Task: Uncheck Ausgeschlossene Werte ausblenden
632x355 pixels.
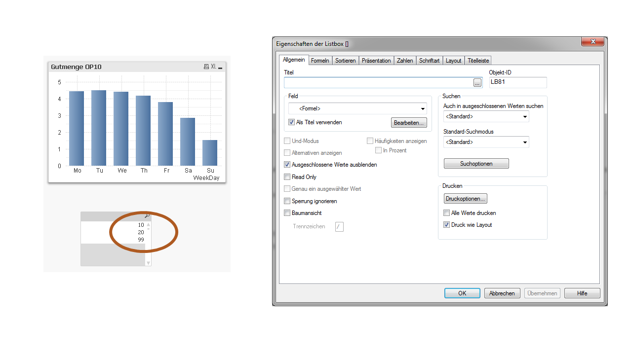Action: 287,165
